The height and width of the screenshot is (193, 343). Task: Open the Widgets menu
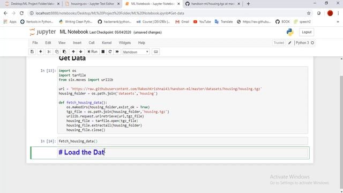click(125, 43)
